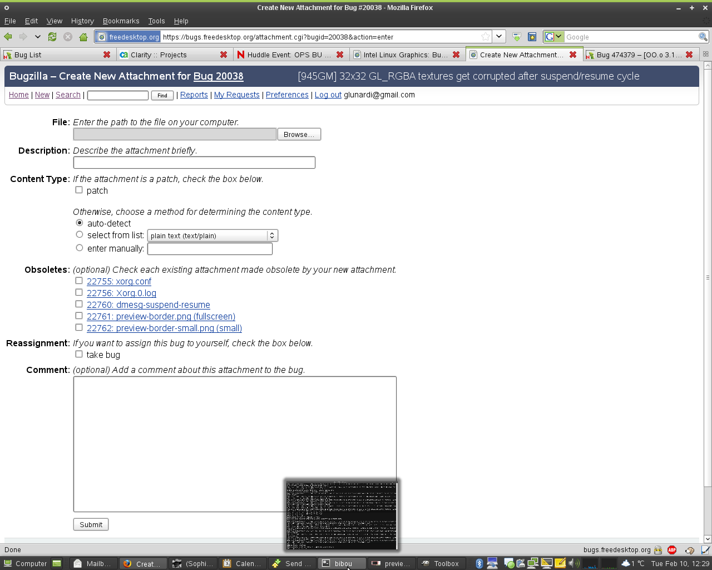Click the Bluetooth tray icon
This screenshot has height=570, width=712.
[479, 563]
